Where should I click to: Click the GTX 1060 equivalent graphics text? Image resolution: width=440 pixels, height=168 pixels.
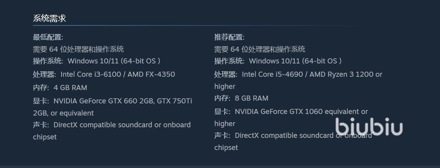(x=301, y=112)
